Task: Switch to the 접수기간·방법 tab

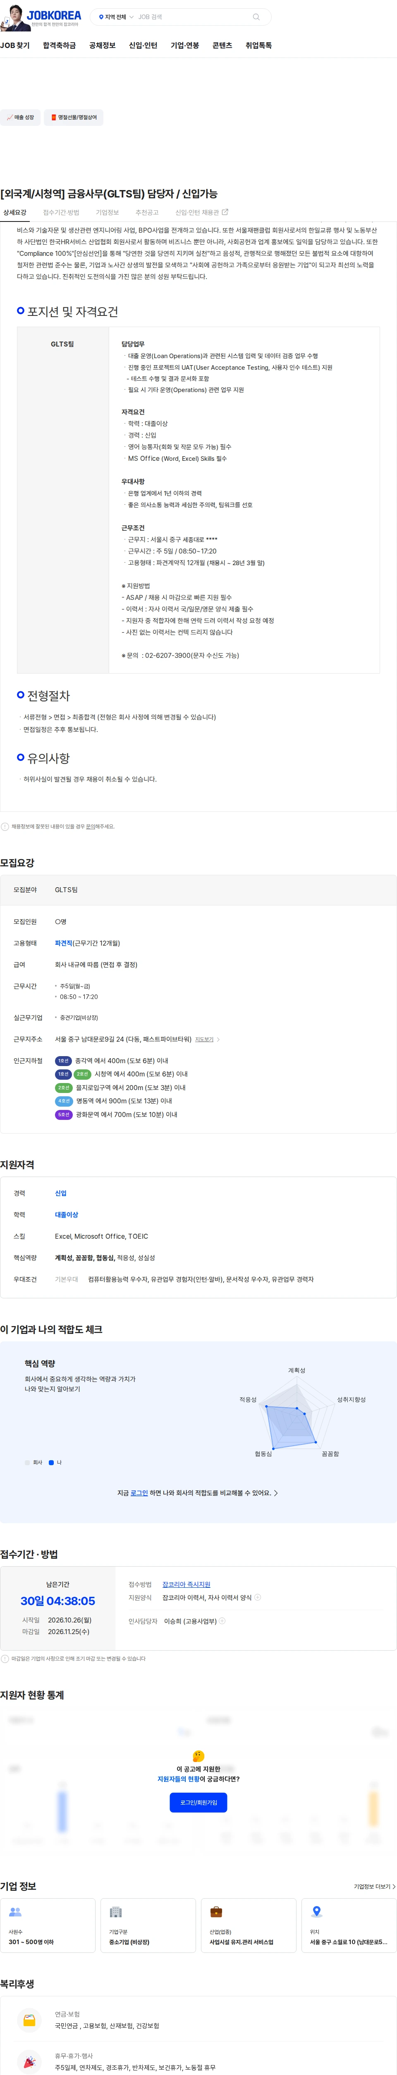Action: (x=61, y=213)
